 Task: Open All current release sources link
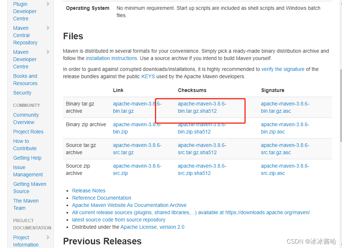[x=191, y=212]
